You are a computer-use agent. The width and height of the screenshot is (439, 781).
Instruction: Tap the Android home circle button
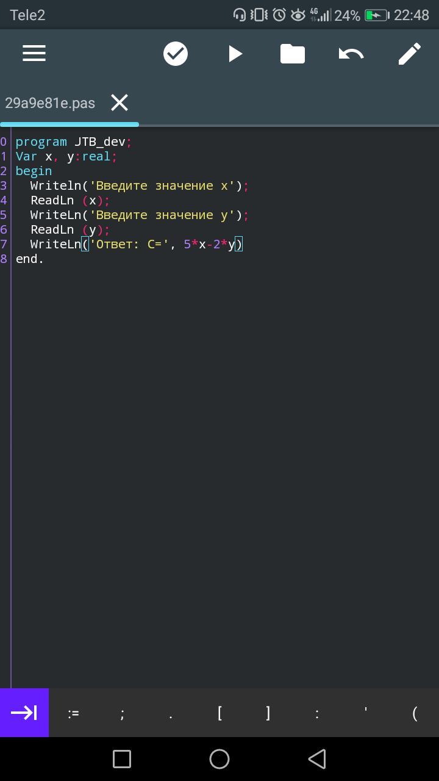pos(220,759)
